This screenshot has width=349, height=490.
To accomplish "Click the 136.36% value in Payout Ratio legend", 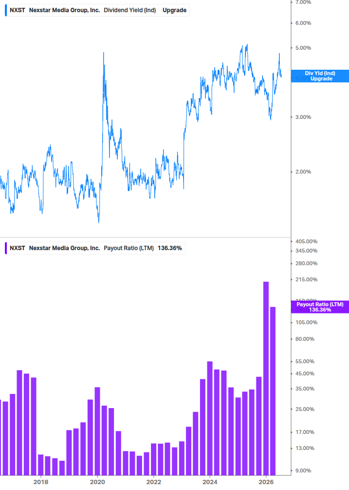I will [170, 248].
